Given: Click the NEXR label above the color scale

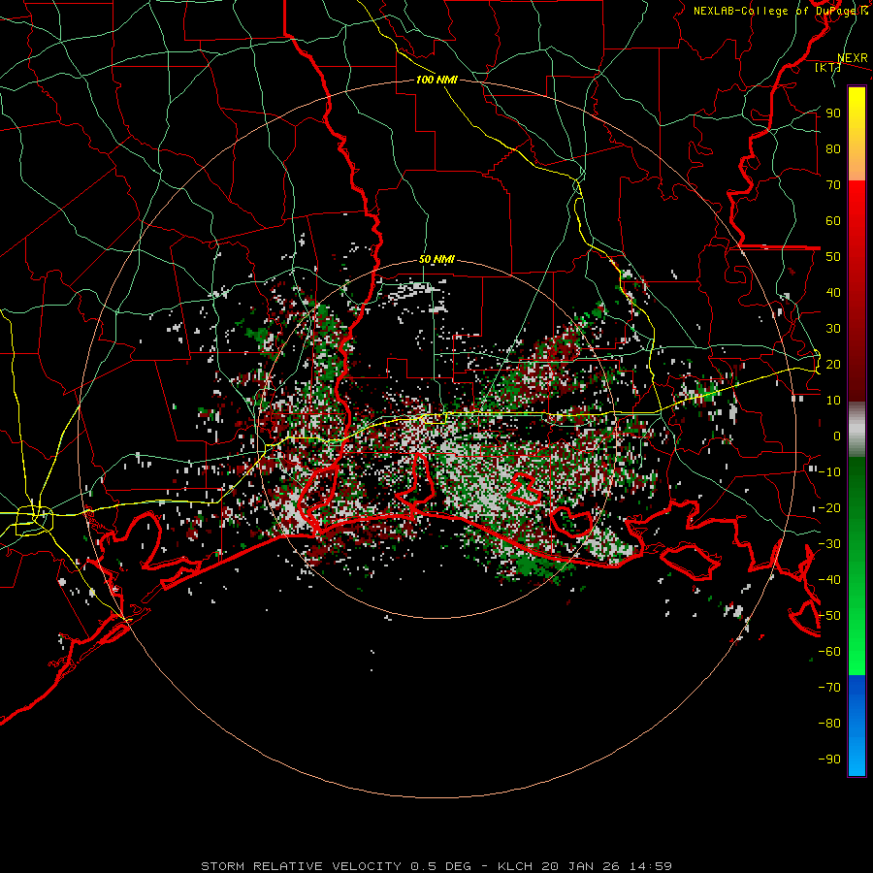Looking at the screenshot, I should coord(853,58).
